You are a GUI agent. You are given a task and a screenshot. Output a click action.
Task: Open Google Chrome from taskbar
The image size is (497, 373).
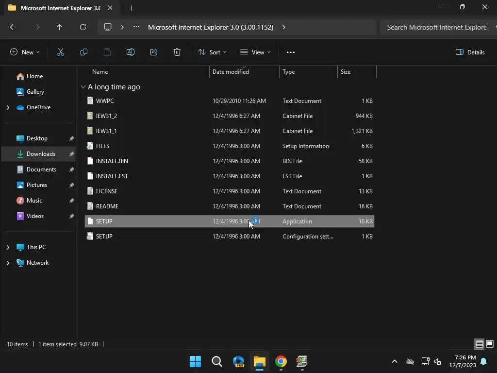tap(281, 361)
